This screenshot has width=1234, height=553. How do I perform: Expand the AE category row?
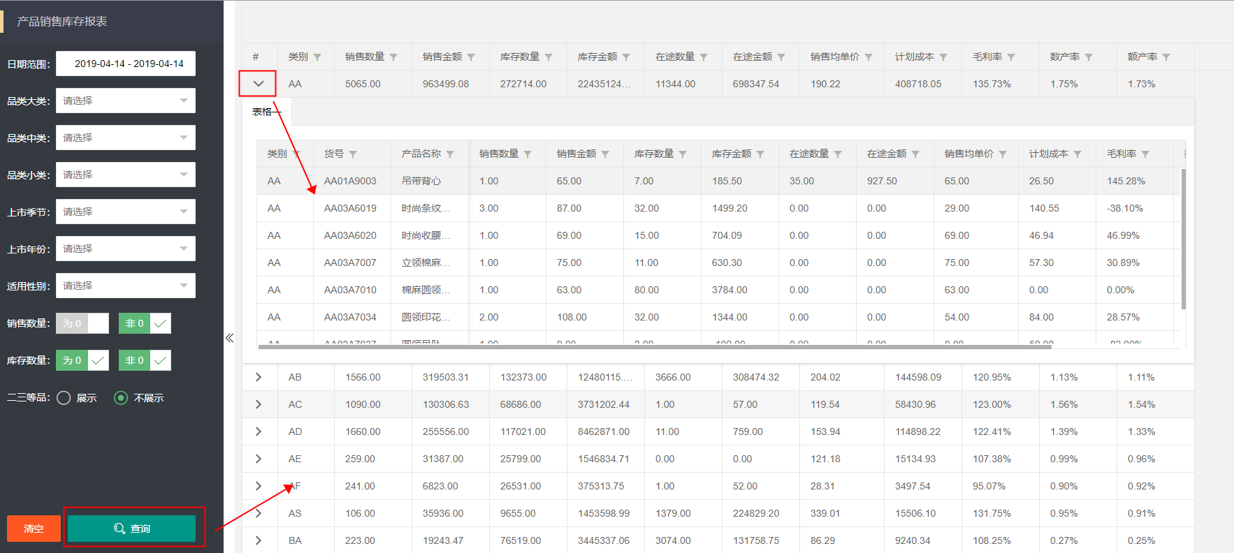pyautogui.click(x=259, y=459)
